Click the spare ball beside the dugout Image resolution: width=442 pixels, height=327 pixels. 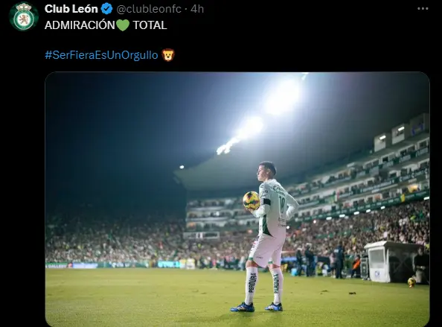coord(411,282)
